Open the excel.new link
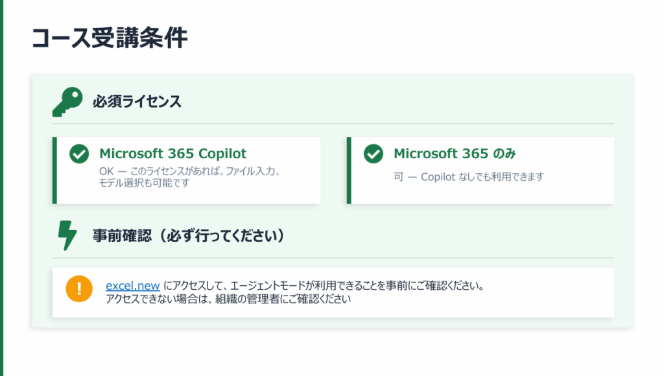The height and width of the screenshot is (376, 664). pyautogui.click(x=132, y=285)
